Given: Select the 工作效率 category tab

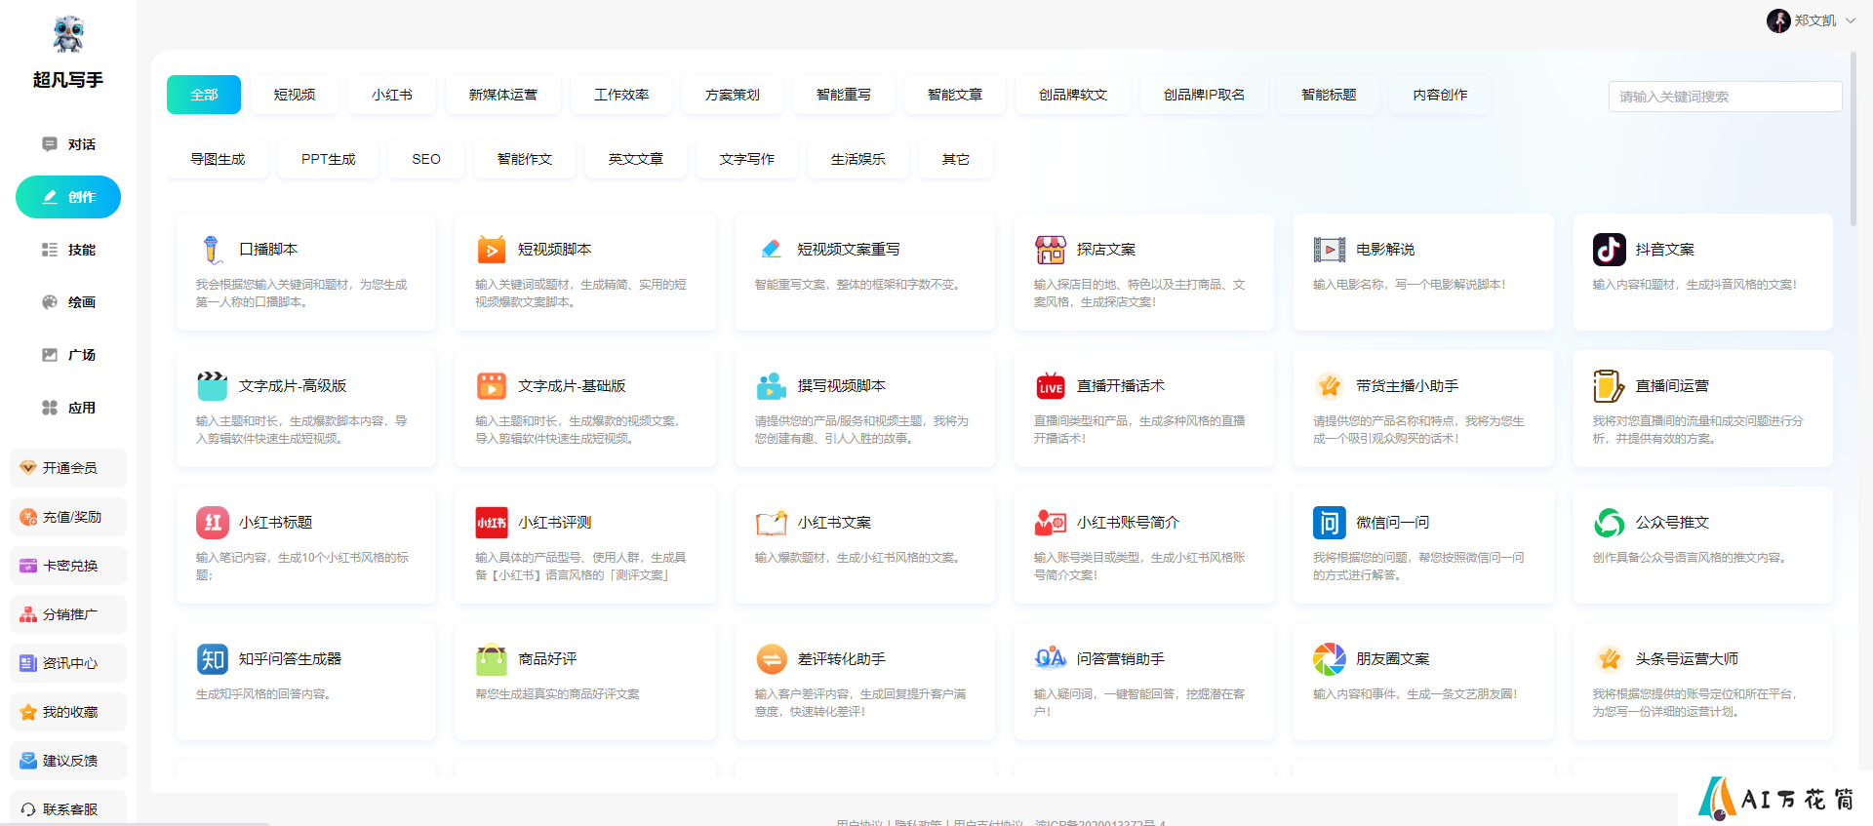Looking at the screenshot, I should click(x=622, y=95).
